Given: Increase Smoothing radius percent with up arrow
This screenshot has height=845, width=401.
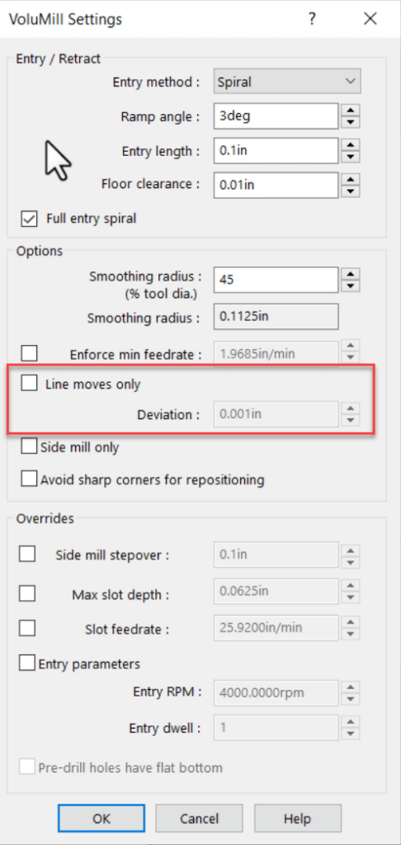Looking at the screenshot, I should pos(351,274).
